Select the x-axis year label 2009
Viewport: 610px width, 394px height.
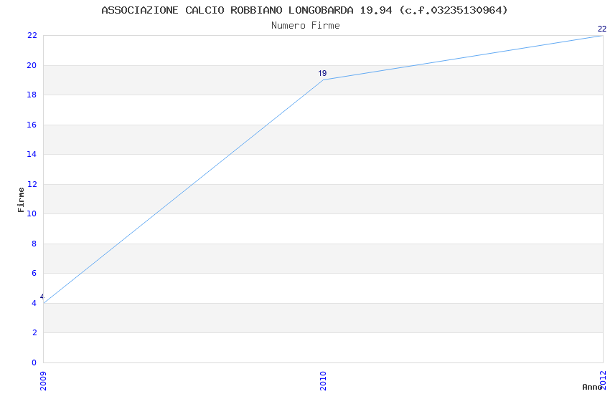click(x=43, y=381)
